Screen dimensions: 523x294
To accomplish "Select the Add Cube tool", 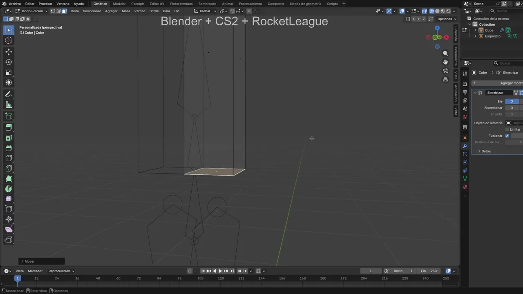I will (x=9, y=116).
